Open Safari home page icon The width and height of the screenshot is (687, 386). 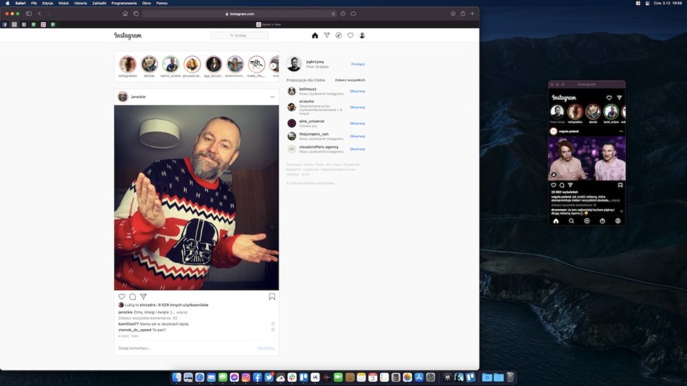click(125, 14)
